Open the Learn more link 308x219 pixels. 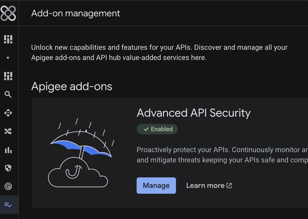pos(206,185)
